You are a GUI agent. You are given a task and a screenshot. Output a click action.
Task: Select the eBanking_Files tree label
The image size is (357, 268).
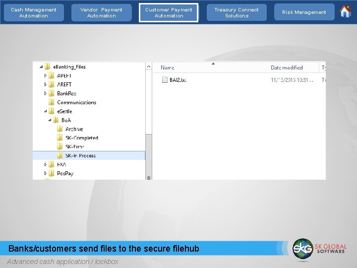click(69, 67)
